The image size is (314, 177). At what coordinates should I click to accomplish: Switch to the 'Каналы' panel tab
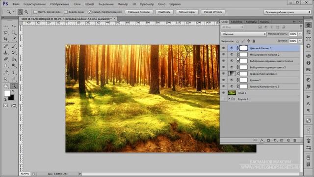pyautogui.click(x=265, y=22)
